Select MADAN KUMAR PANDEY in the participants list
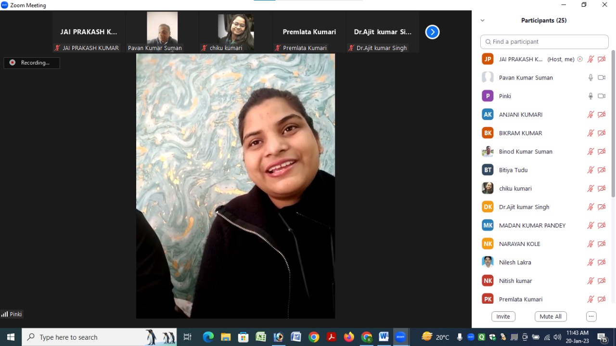 point(532,225)
